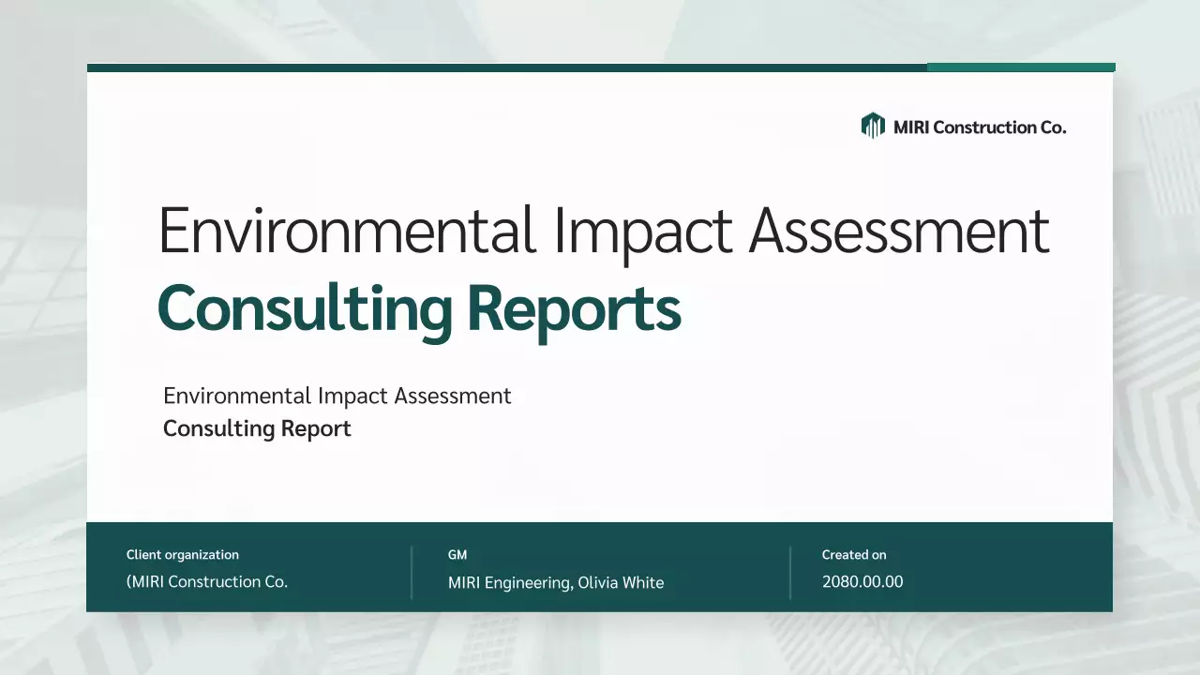Viewport: 1200px width, 675px height.
Task: Click the Environmental Impact Assessment title
Action: 603,228
